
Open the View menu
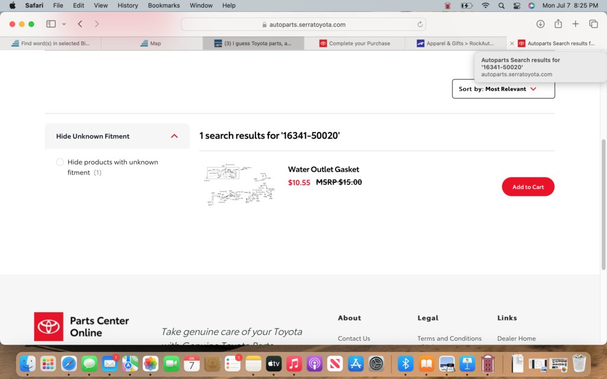101,5
